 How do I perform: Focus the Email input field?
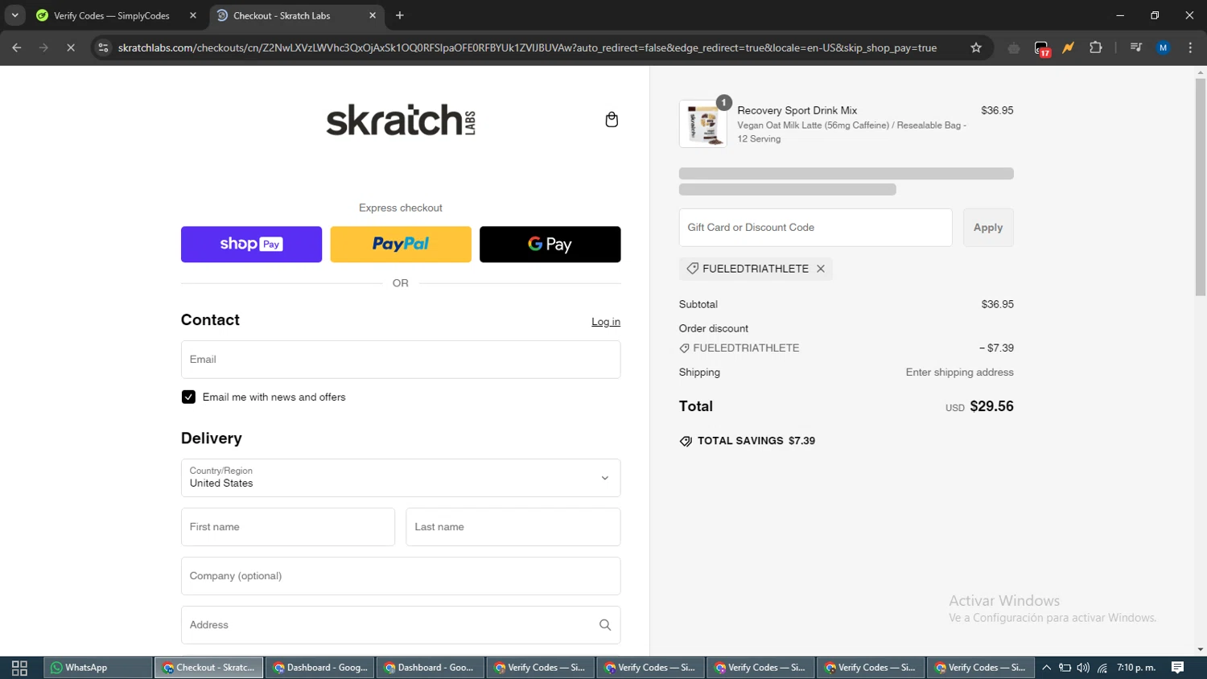click(401, 360)
